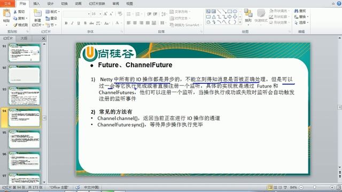Toggle Bold formatting
This screenshot has height=192, width=342.
pos(66,23)
